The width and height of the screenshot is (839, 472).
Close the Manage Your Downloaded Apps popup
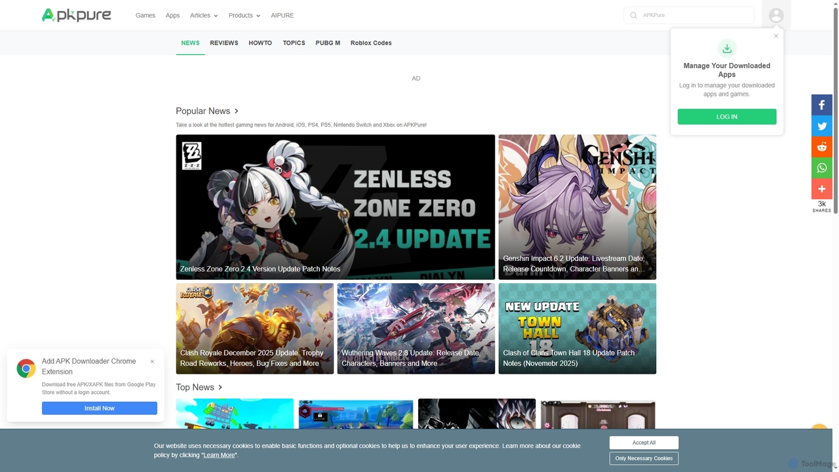776,36
